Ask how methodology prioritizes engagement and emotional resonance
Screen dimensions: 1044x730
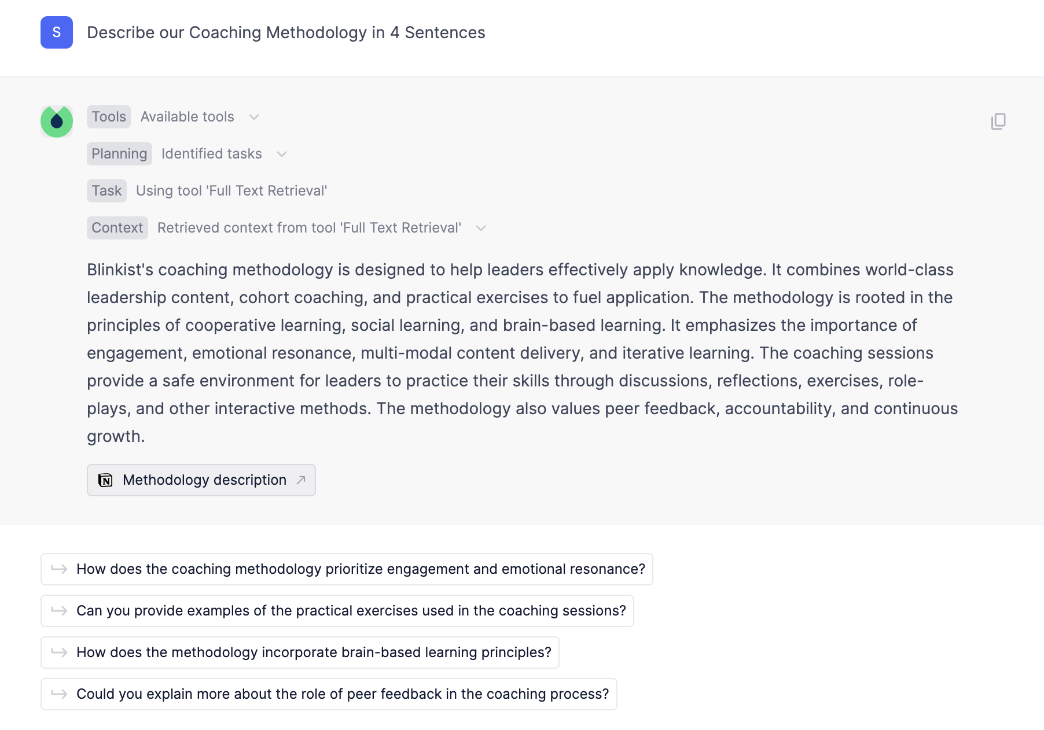pos(360,569)
